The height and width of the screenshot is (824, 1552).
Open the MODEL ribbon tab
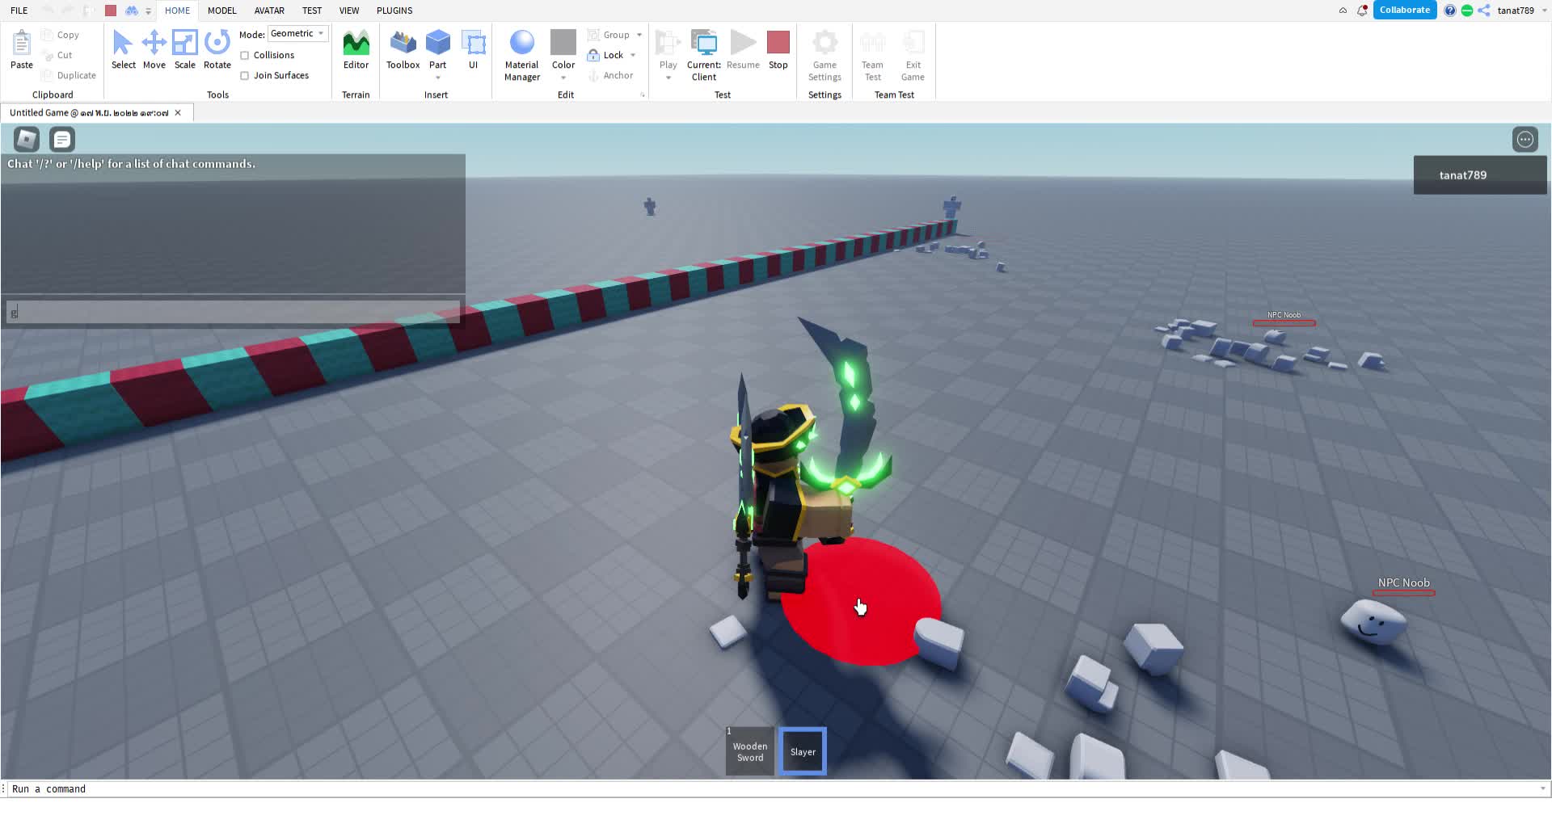click(x=221, y=11)
